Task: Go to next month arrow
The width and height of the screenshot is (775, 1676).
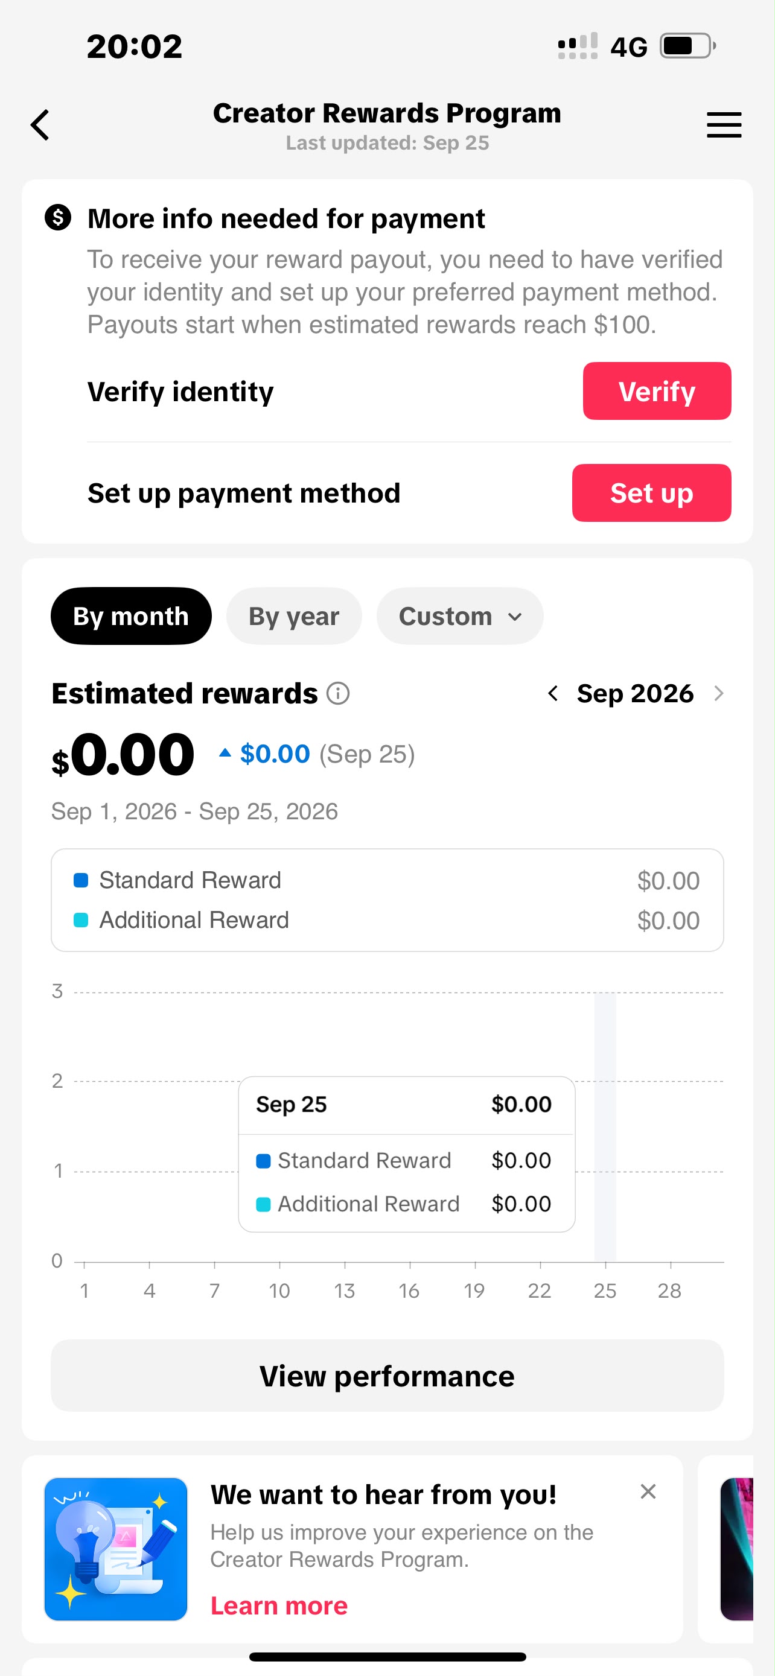Action: click(718, 694)
